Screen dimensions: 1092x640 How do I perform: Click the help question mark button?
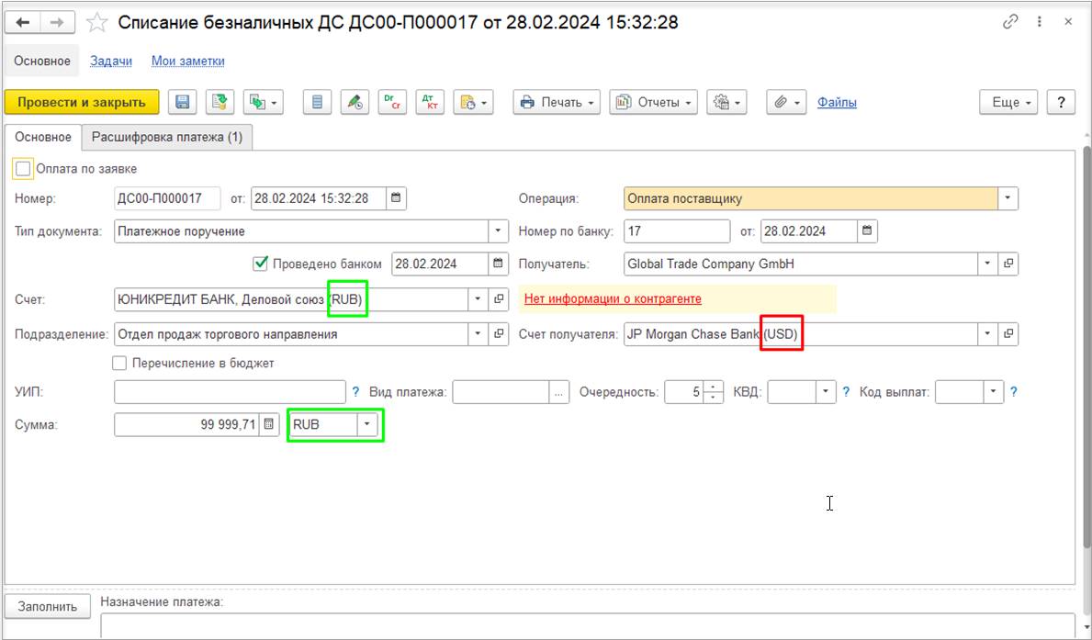tap(1061, 102)
